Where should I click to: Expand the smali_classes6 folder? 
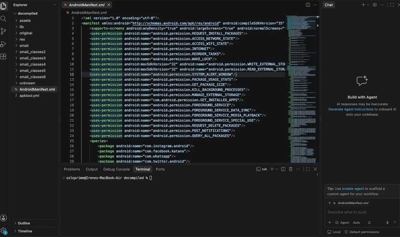[32, 76]
